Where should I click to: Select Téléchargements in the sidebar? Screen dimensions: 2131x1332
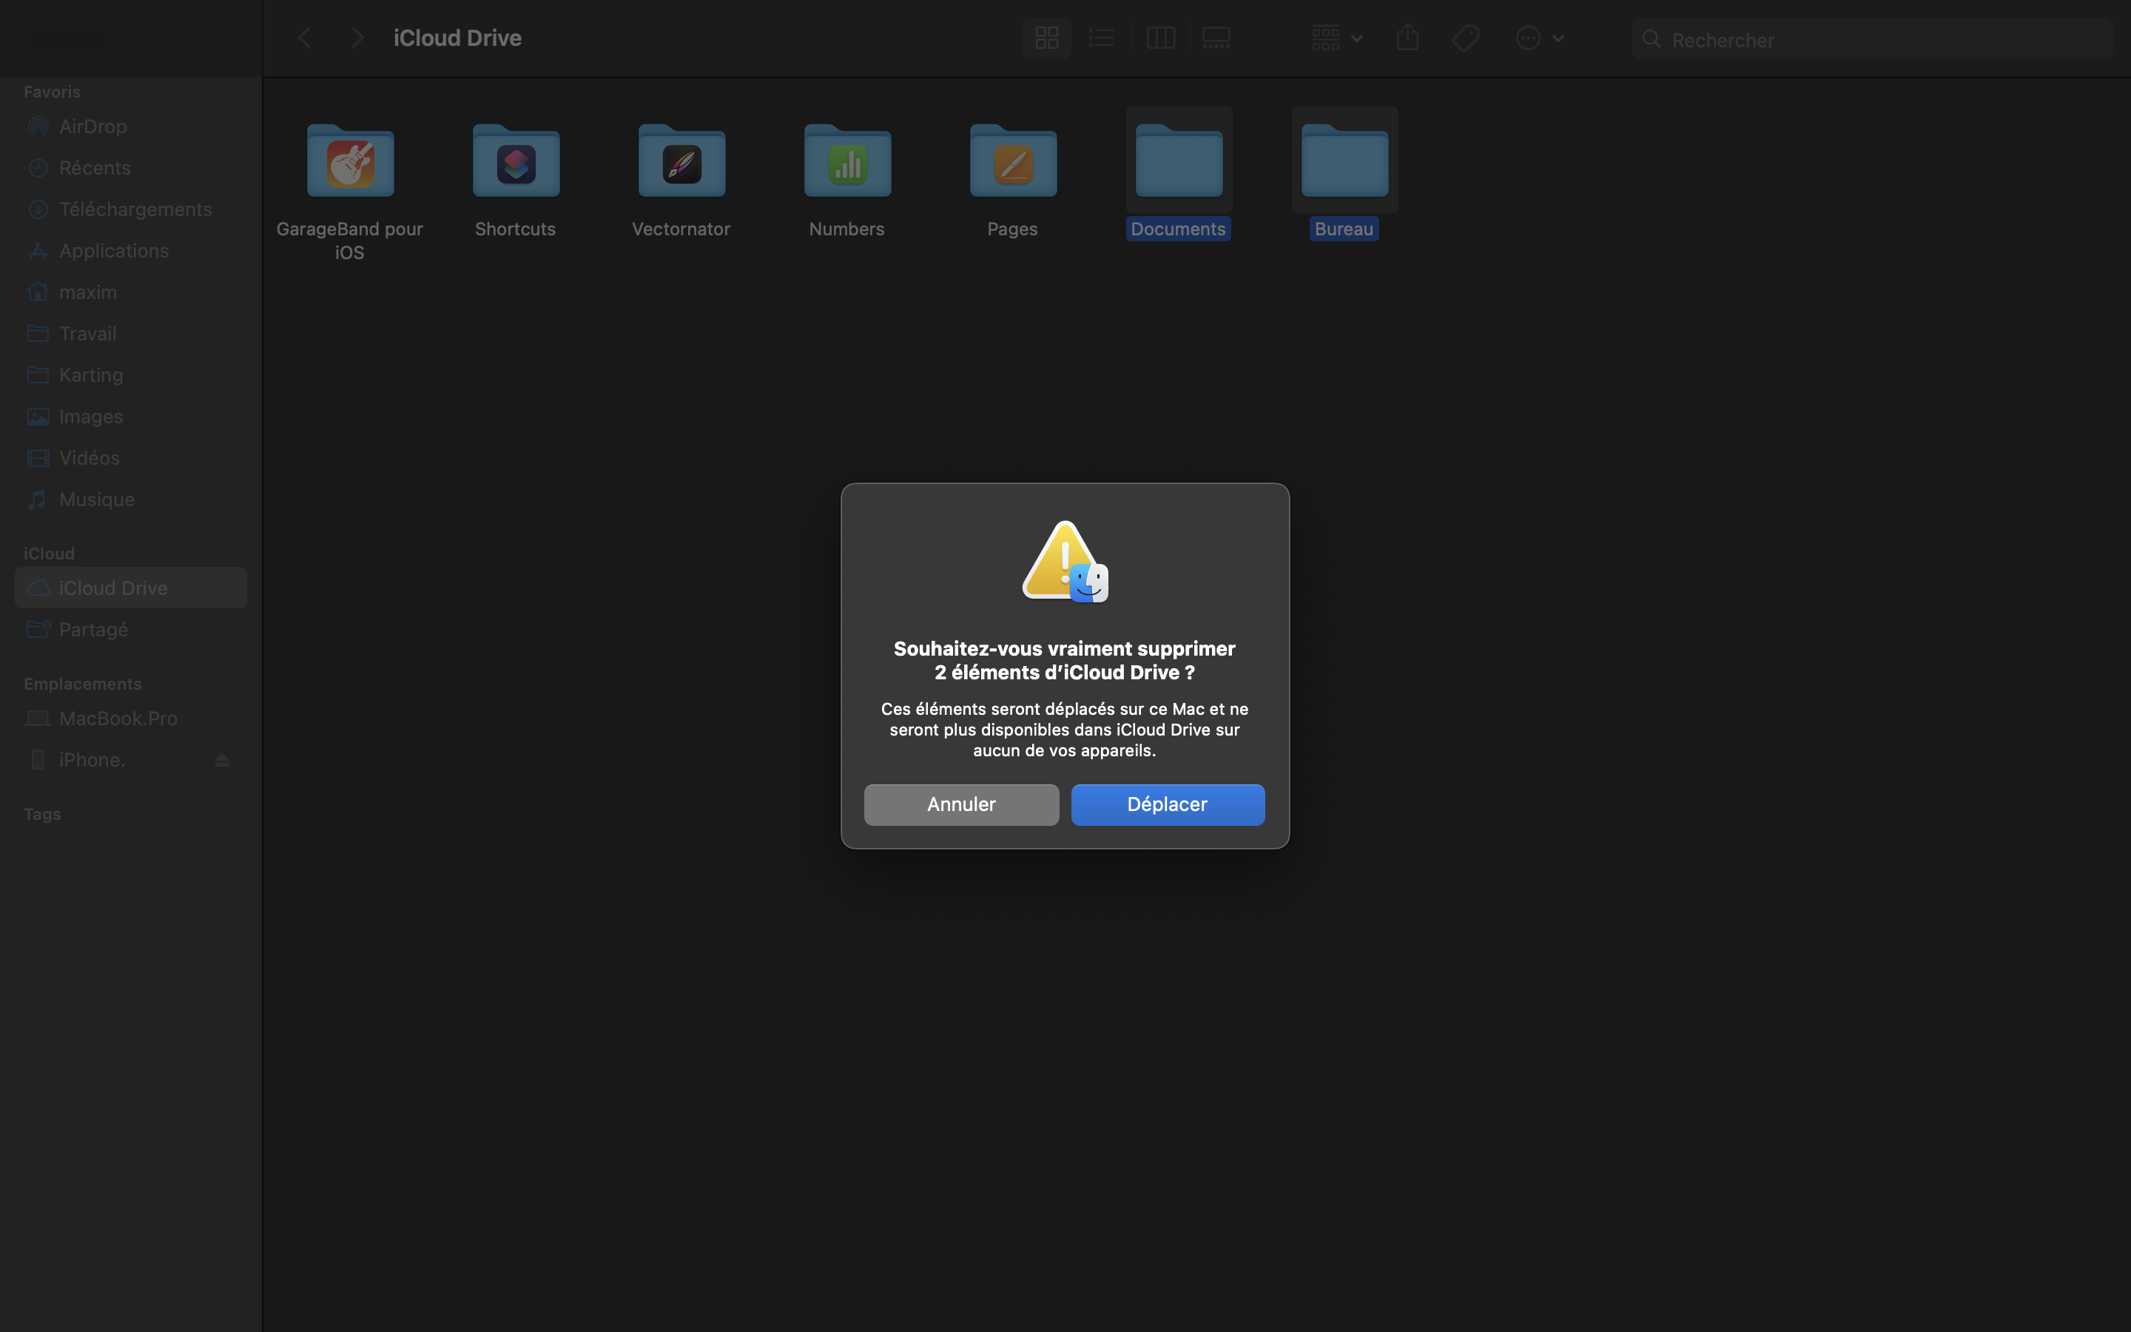click(135, 209)
